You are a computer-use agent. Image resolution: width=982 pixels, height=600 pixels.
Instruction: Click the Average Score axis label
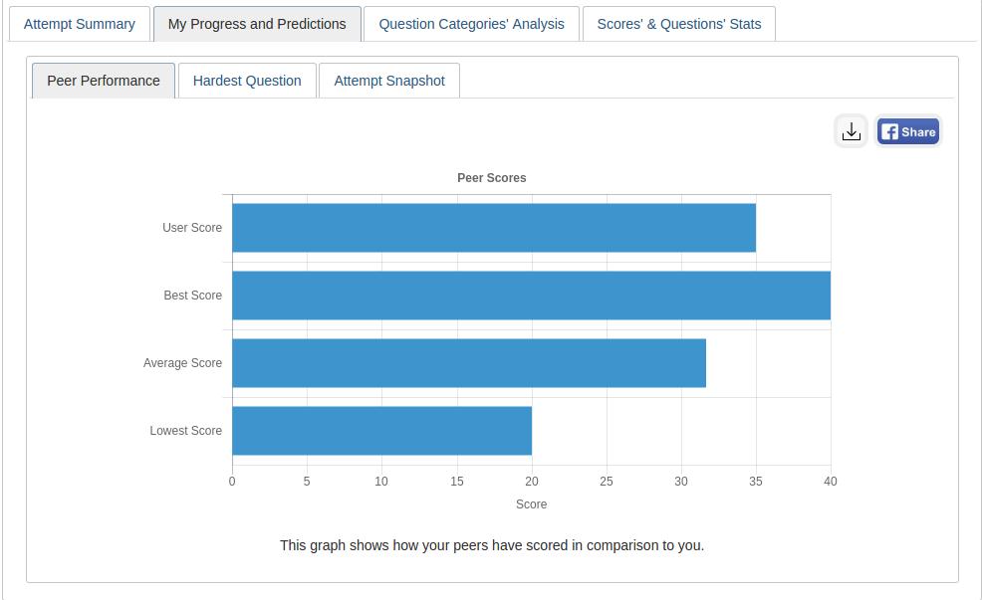pos(182,363)
